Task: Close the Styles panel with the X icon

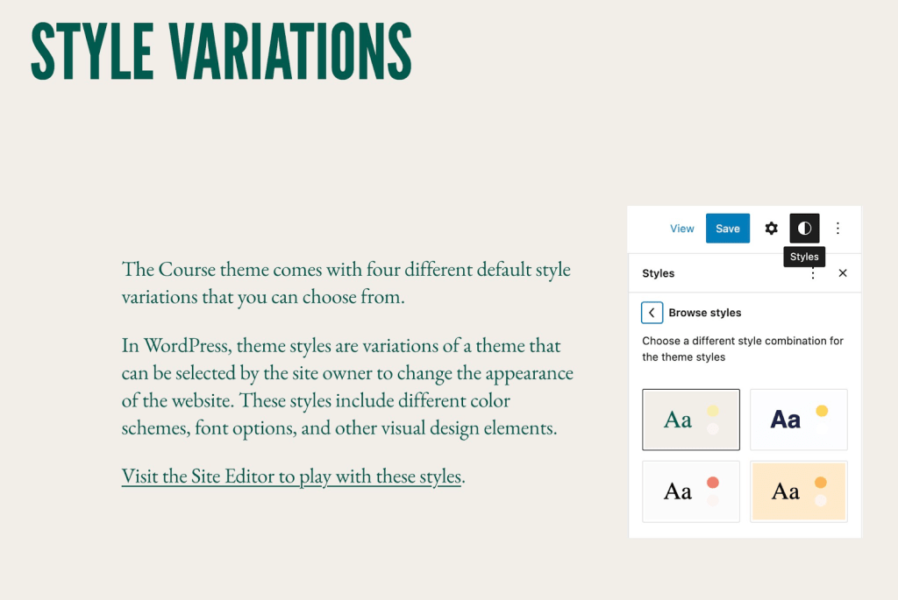Action: (x=843, y=272)
